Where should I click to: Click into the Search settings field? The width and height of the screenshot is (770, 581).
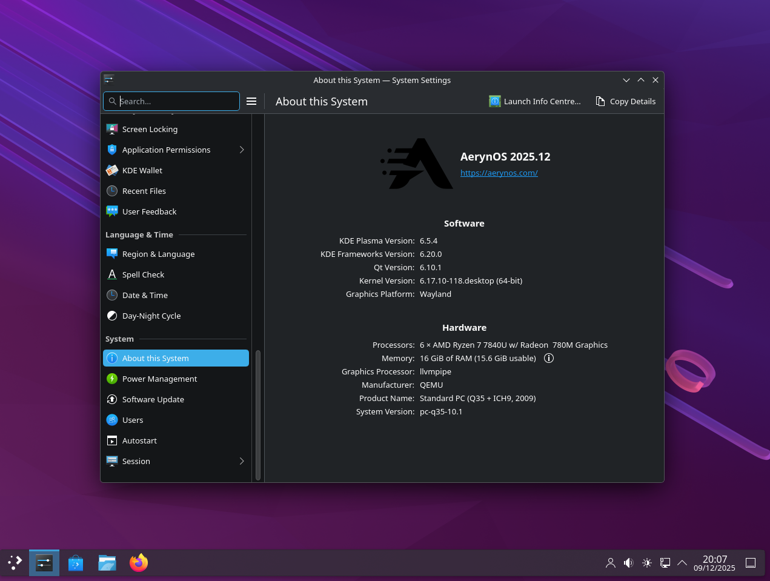(x=176, y=101)
